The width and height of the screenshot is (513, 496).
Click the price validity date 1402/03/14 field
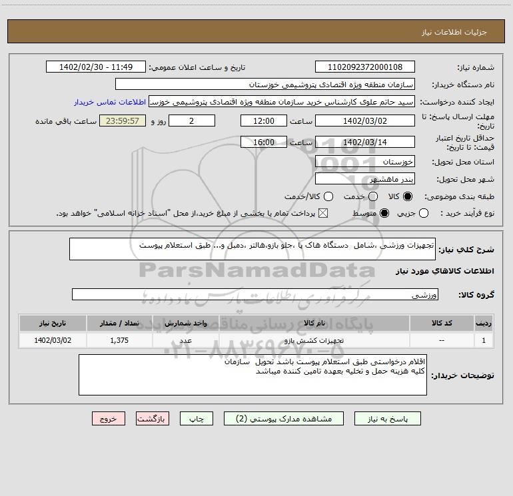[365, 142]
